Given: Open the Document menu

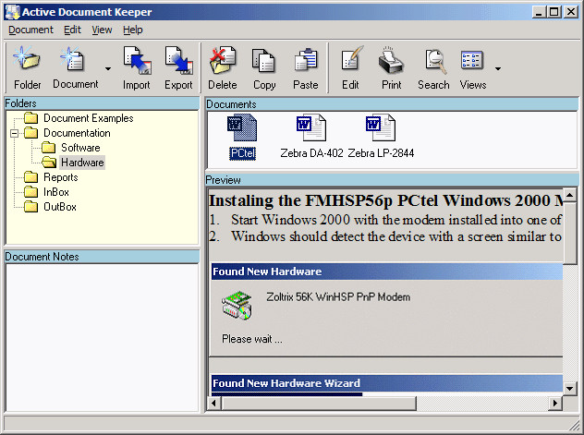Looking at the screenshot, I should pyautogui.click(x=30, y=30).
